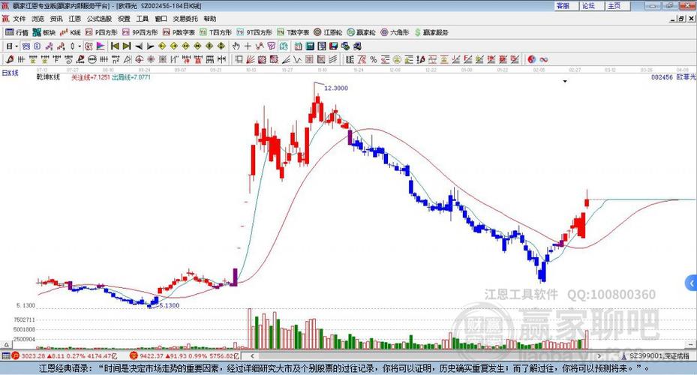
Task: Open the 交易委托 menu
Action: click(x=186, y=19)
